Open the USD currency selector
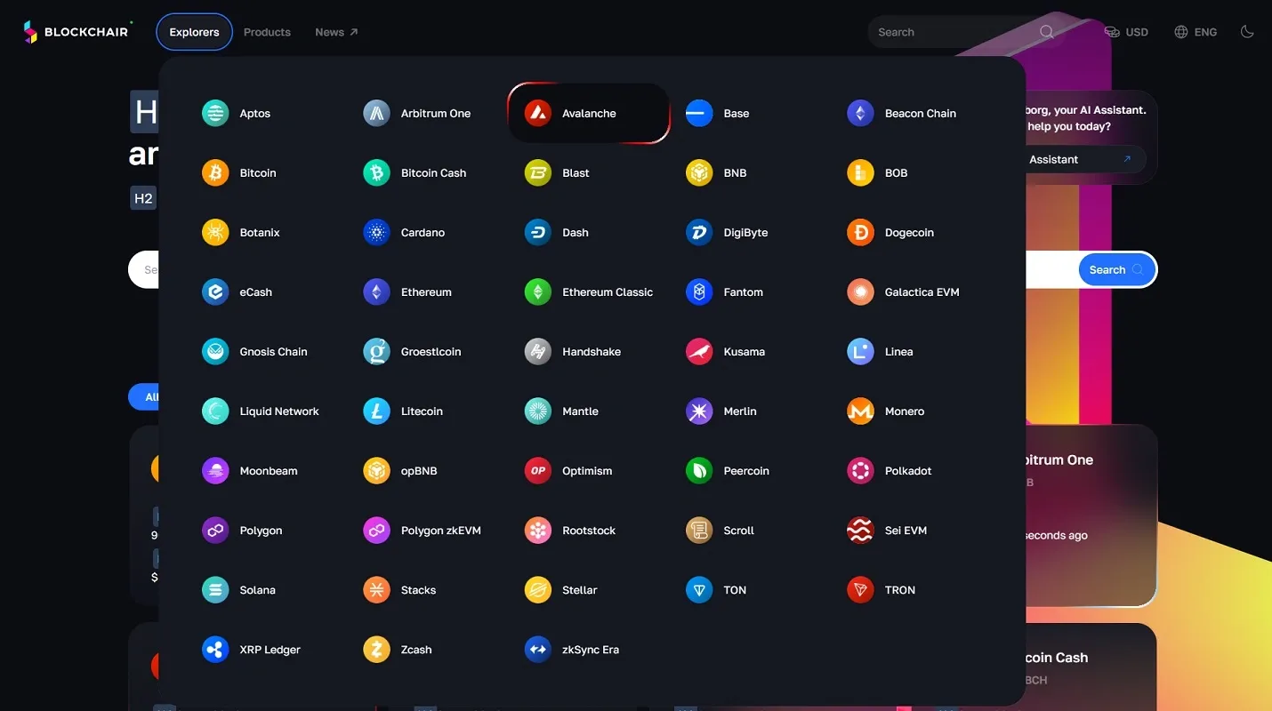 [1126, 32]
